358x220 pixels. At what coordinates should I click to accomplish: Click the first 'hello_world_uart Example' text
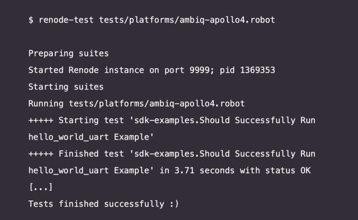91,137
